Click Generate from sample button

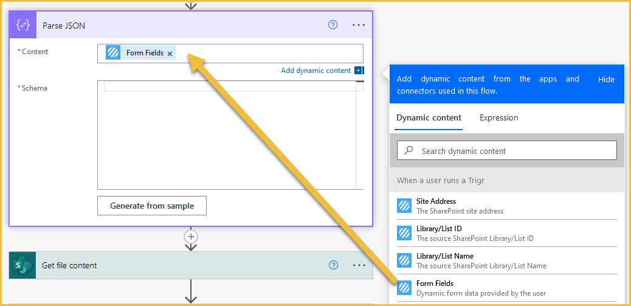(152, 206)
